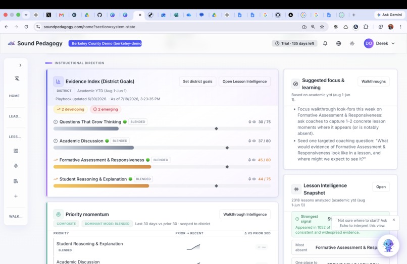Viewport: 407px width, 264px height.
Task: Click the sidebar plus icon
Action: point(16,196)
